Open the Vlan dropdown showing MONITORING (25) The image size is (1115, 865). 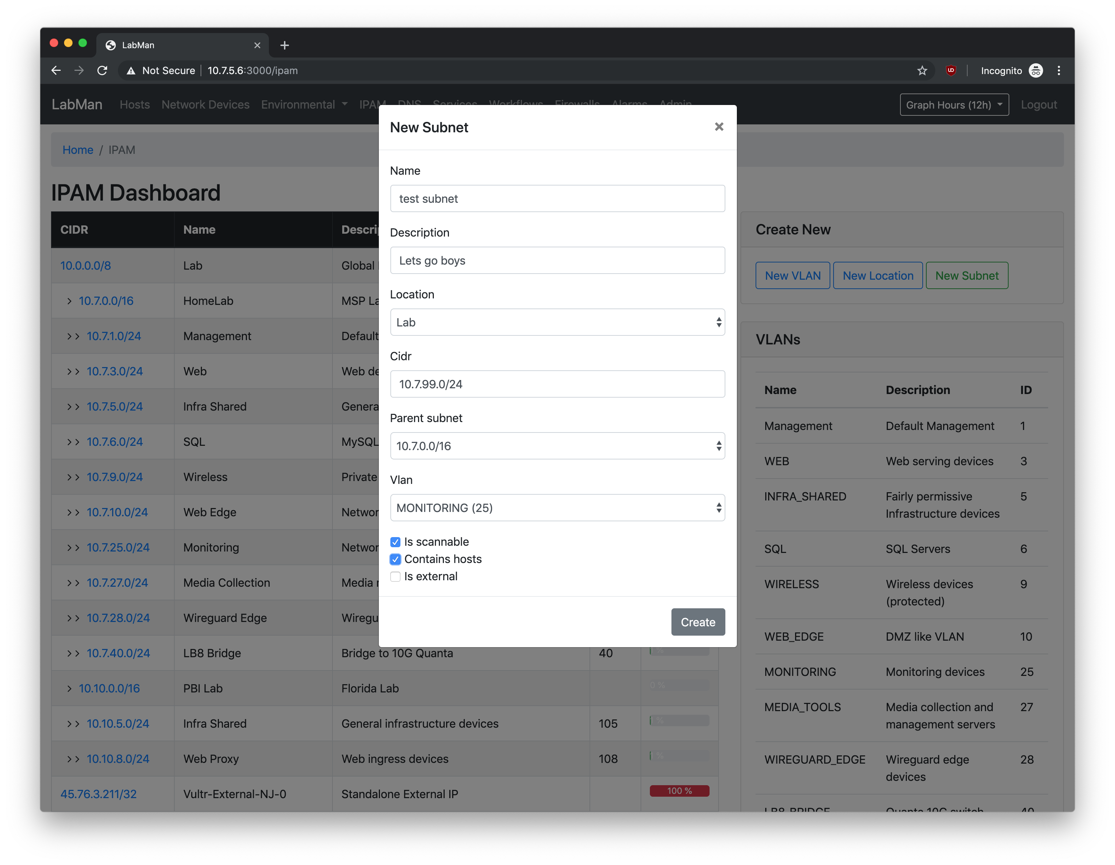click(557, 508)
